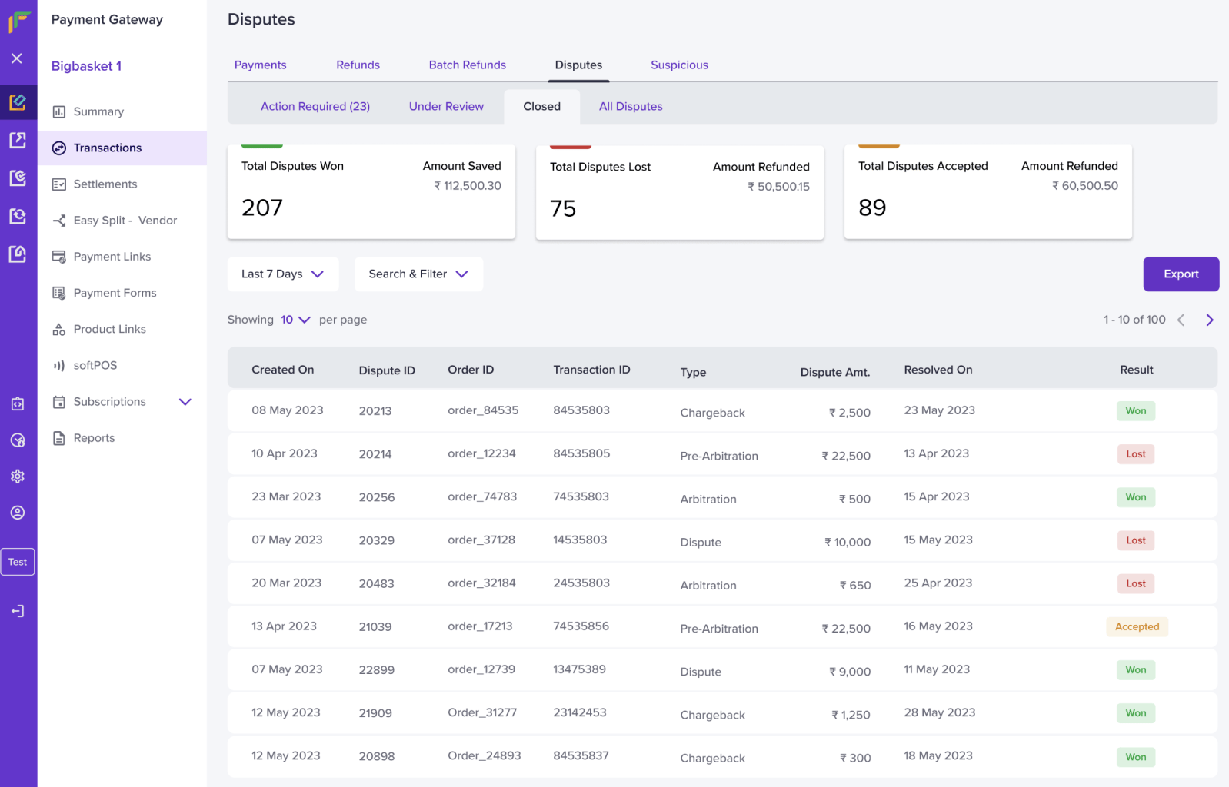This screenshot has height=787, width=1229.
Task: Go to next page of disputes
Action: tap(1210, 320)
